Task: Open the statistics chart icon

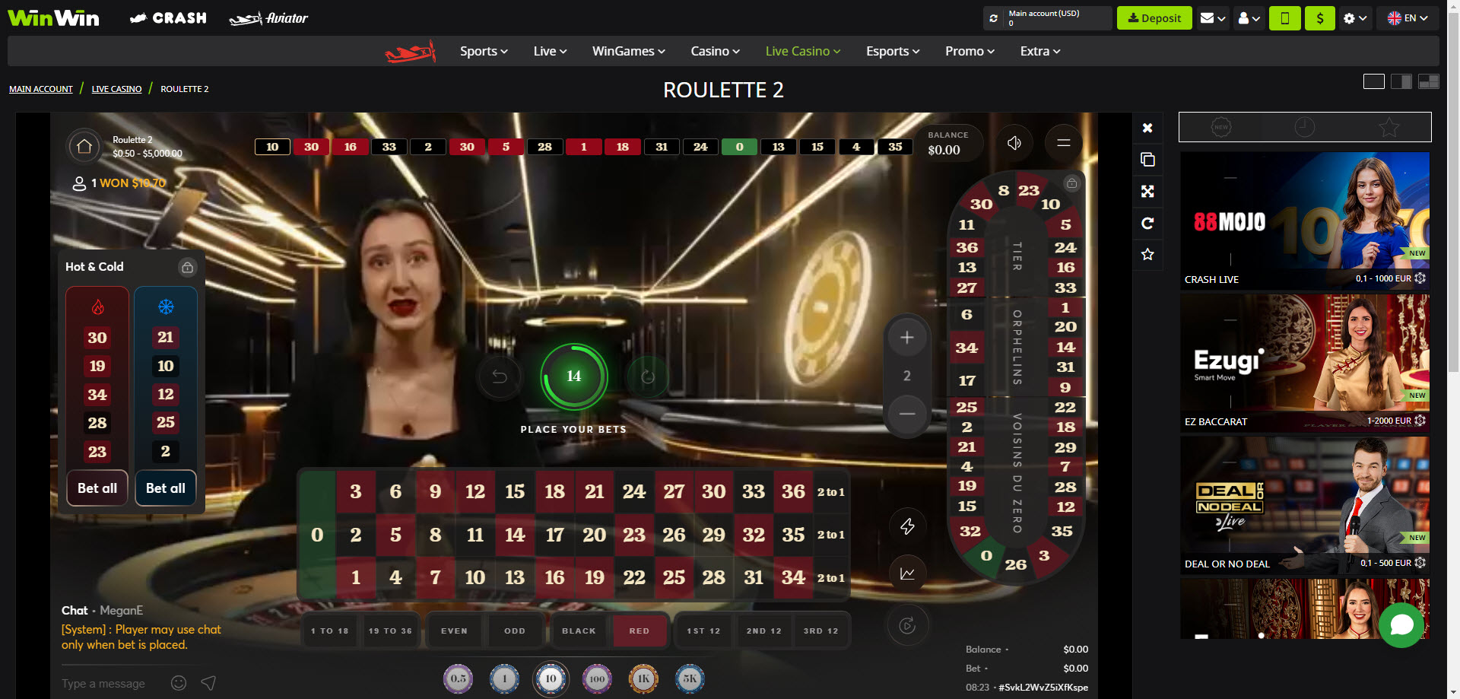Action: (907, 573)
